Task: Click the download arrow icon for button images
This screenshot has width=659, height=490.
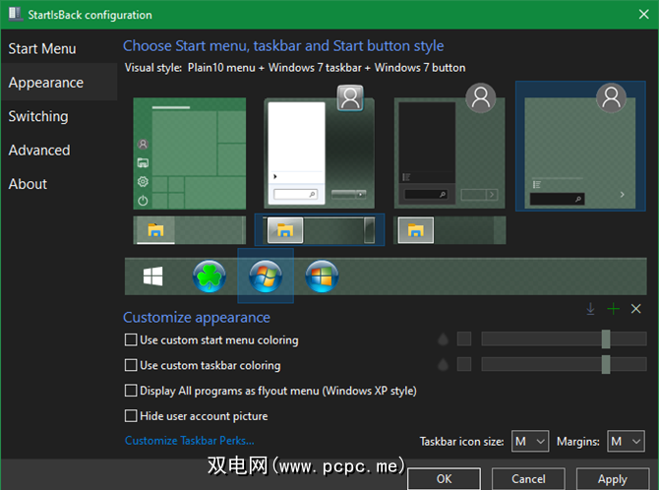Action: [x=590, y=309]
